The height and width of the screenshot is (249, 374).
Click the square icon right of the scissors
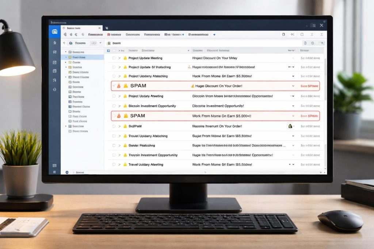[302, 35]
